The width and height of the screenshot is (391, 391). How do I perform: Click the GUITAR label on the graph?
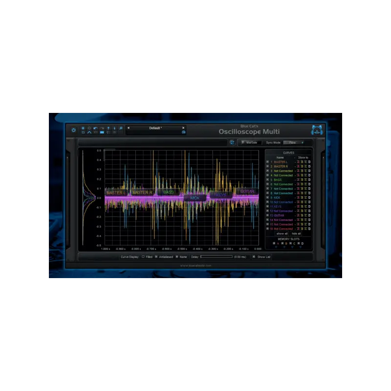pos(247,192)
